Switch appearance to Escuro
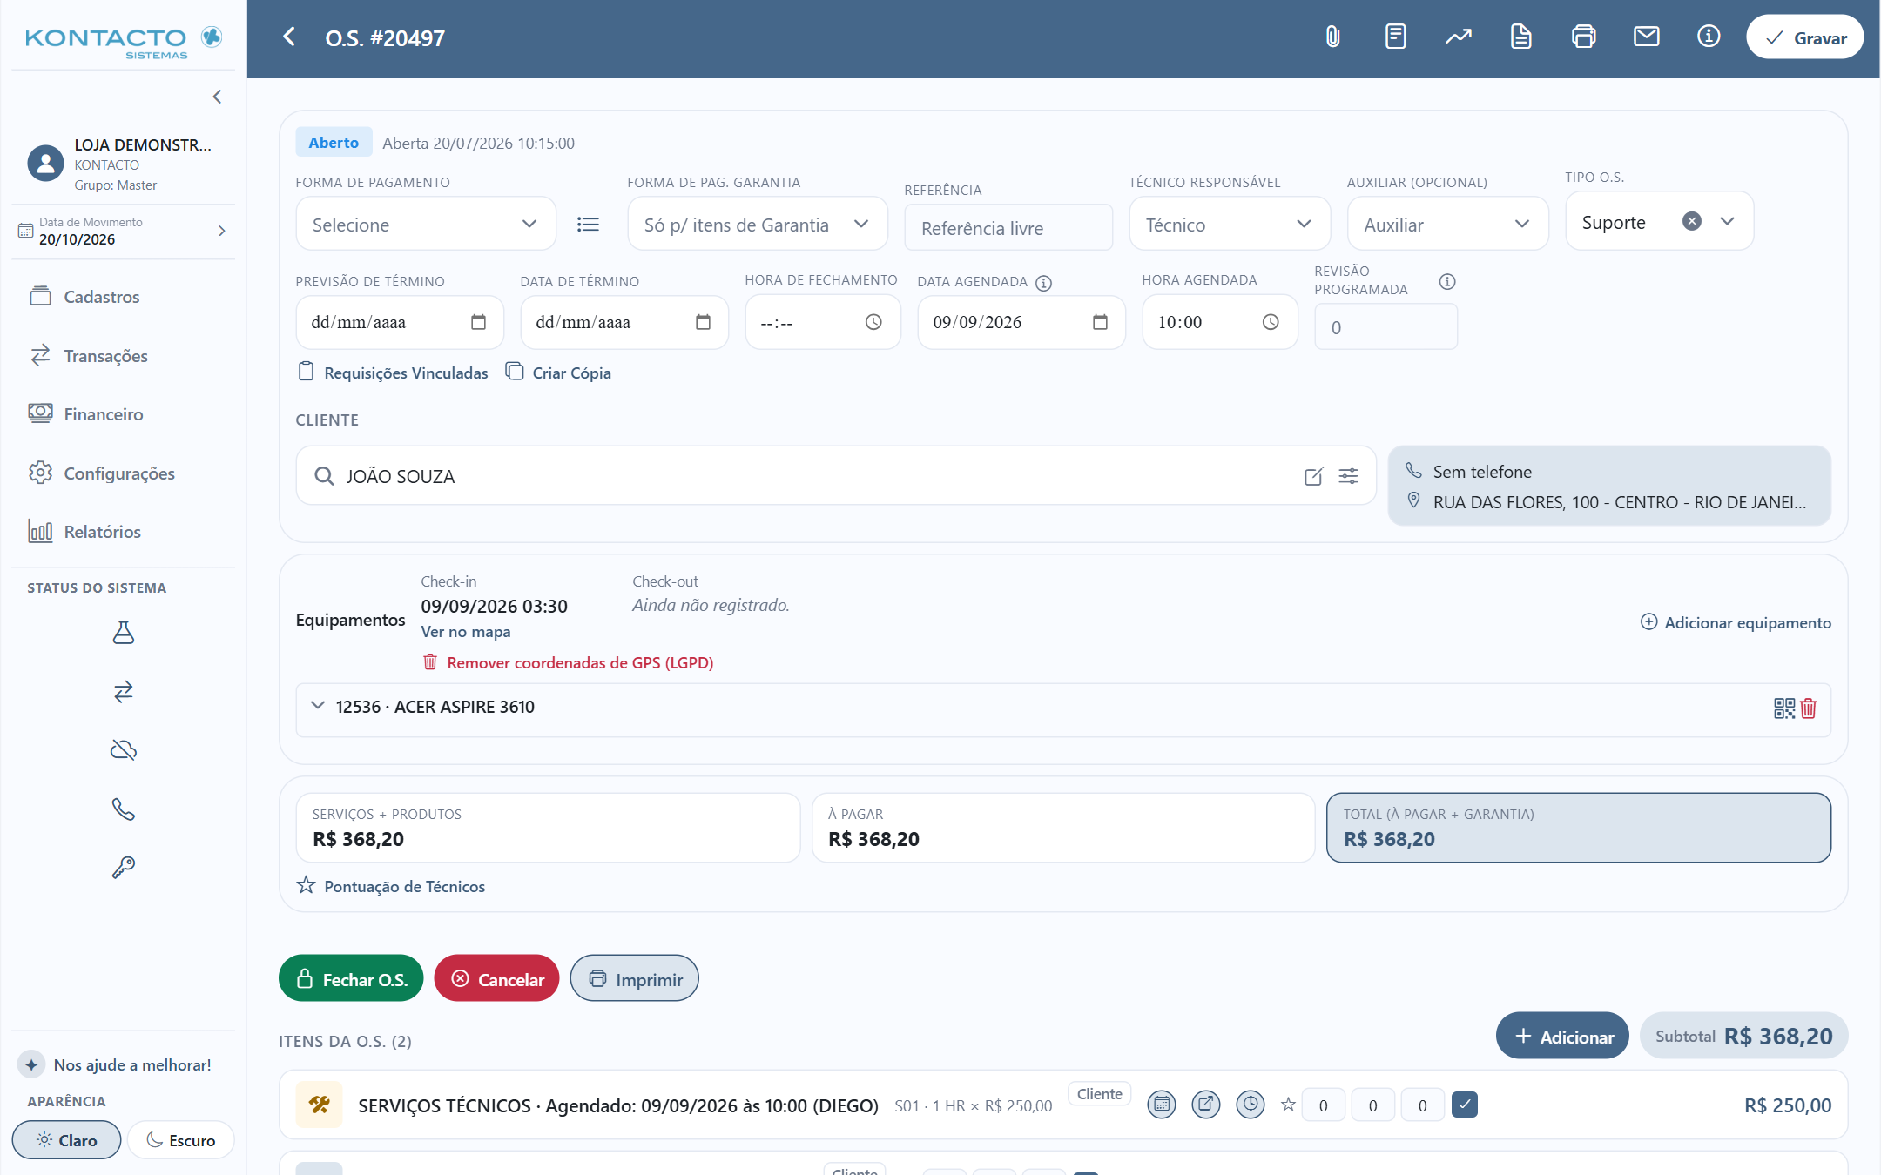 181,1140
